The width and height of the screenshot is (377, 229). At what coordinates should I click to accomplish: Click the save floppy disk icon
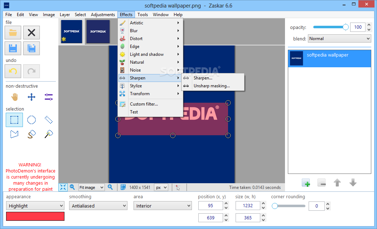tap(13, 48)
